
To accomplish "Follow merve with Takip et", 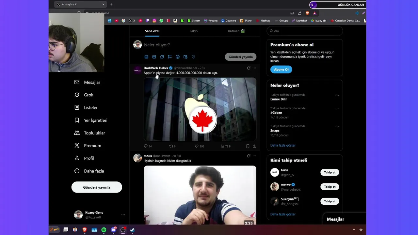I will [x=330, y=187].
